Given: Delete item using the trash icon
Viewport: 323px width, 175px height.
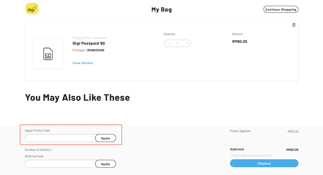Looking at the screenshot, I should click(x=294, y=25).
